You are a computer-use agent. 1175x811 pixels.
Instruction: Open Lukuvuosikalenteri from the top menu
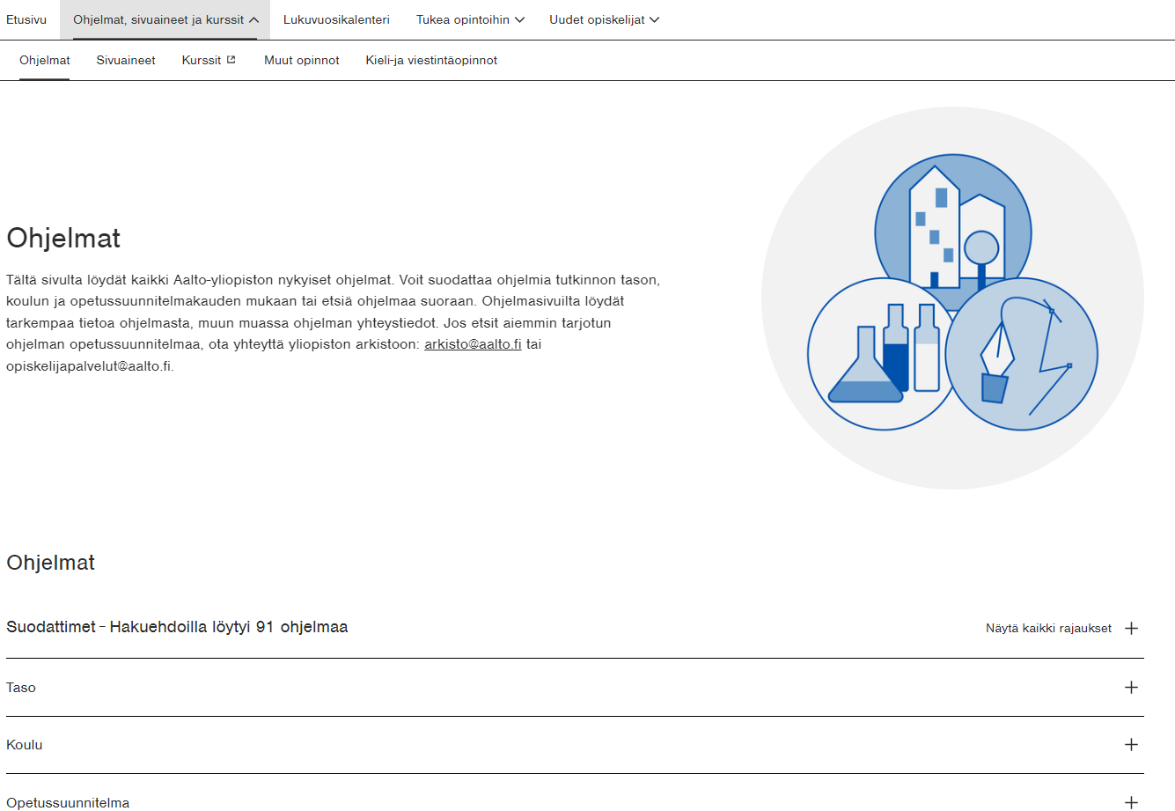point(336,19)
